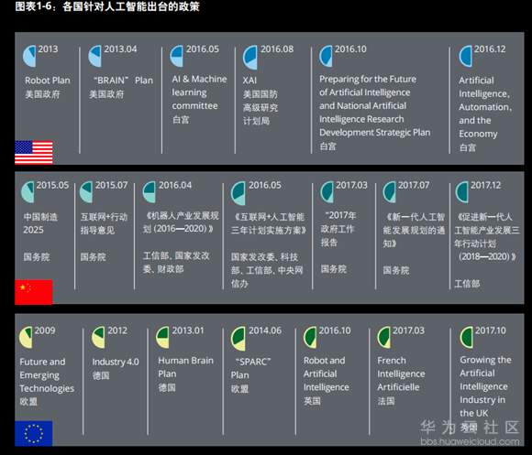Click the China flag icon
The height and width of the screenshot is (455, 532).
[34, 292]
